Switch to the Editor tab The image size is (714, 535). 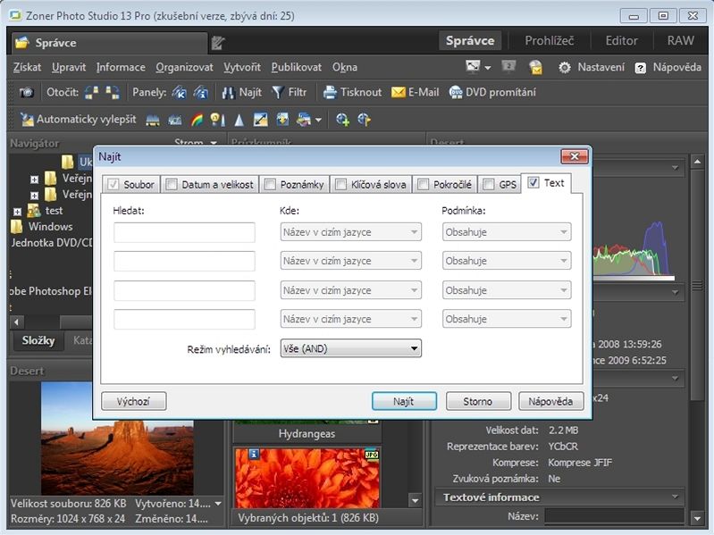click(x=621, y=40)
